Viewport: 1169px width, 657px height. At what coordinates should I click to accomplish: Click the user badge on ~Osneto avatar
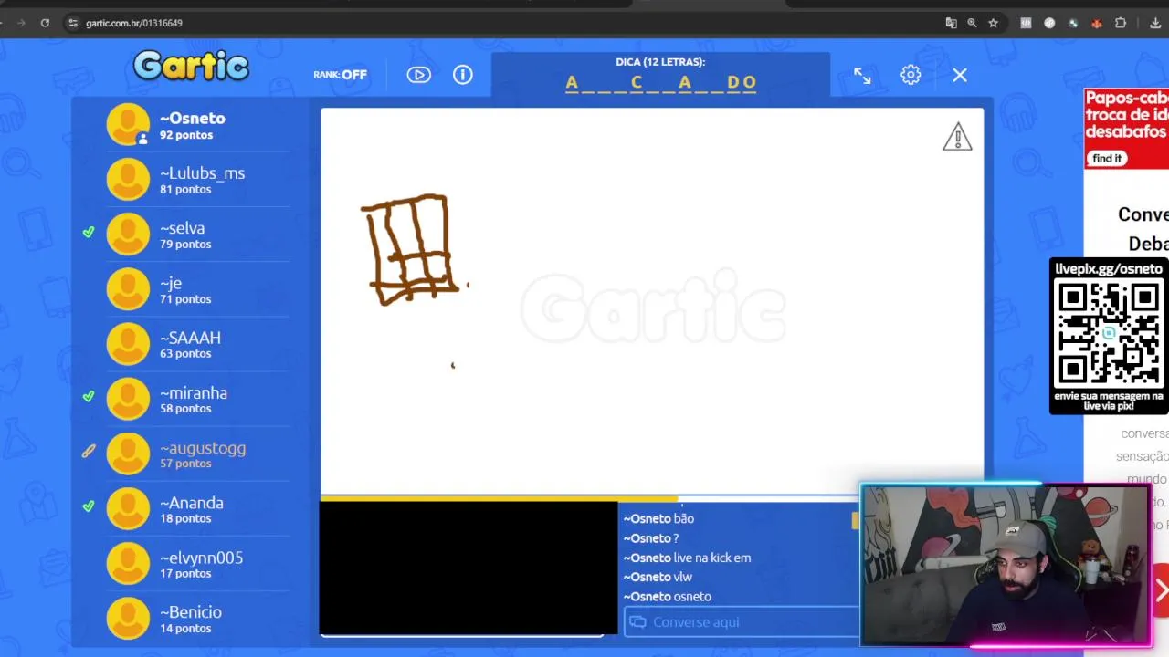pyautogui.click(x=142, y=140)
